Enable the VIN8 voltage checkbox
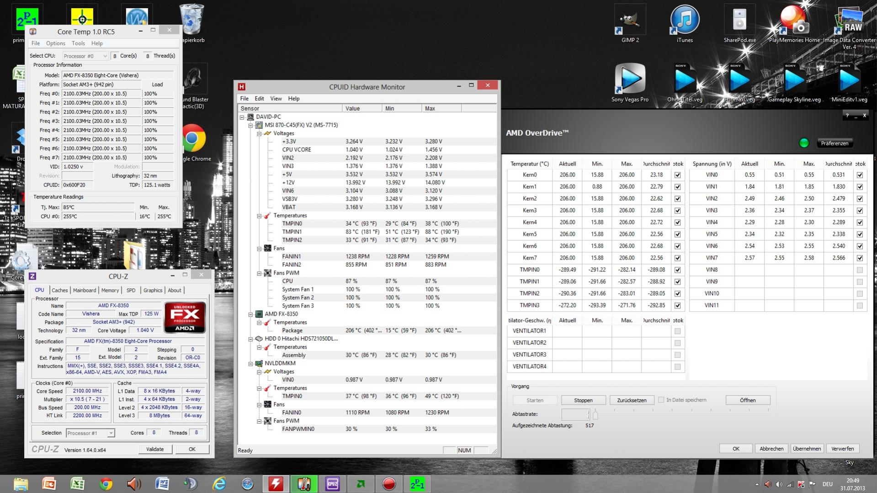Image resolution: width=877 pixels, height=493 pixels. 860,270
